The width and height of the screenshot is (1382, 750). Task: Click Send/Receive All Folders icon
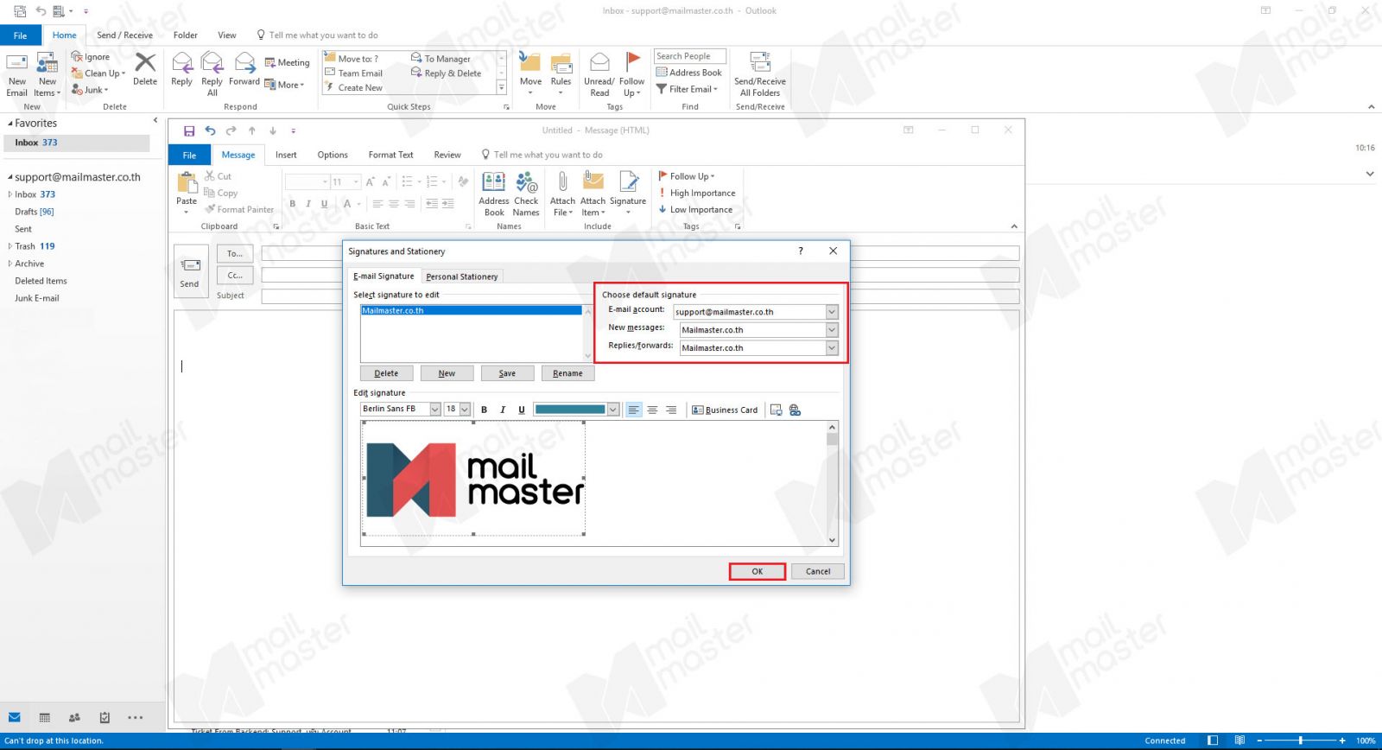(760, 62)
